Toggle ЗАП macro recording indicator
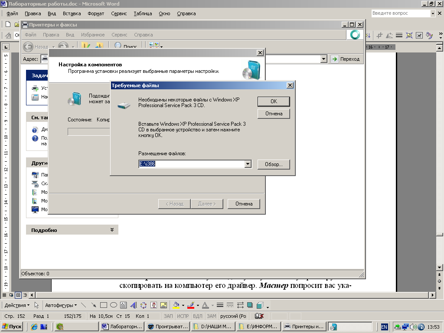 tap(168, 316)
